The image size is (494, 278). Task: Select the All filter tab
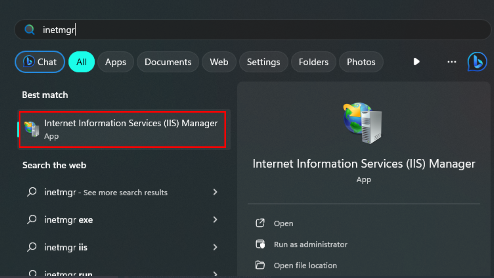click(82, 62)
